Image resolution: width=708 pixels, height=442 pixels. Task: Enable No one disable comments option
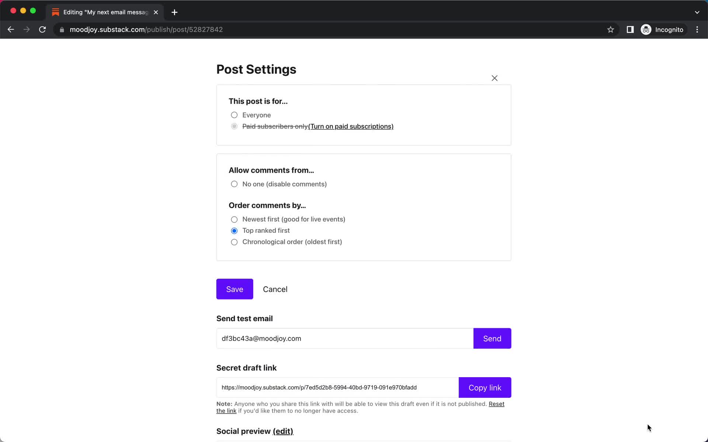point(234,184)
